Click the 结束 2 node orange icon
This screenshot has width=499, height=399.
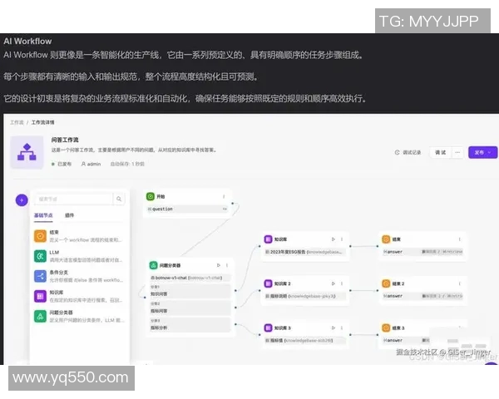[x=386, y=283]
